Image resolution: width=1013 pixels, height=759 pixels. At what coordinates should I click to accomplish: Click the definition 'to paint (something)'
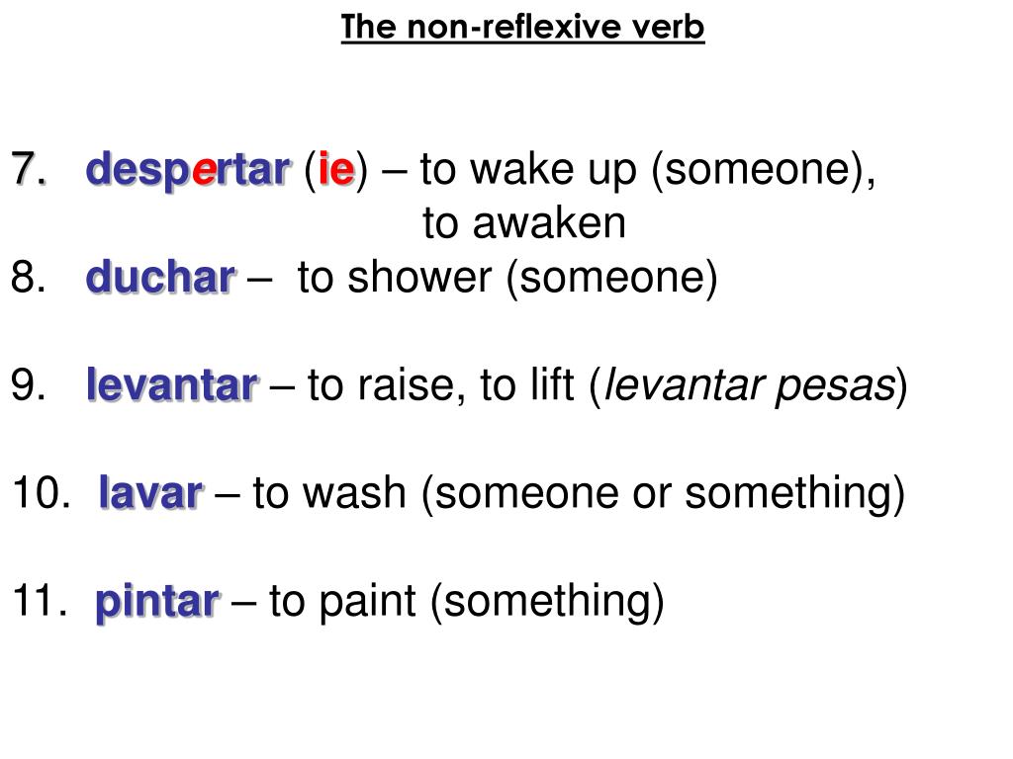(x=467, y=602)
